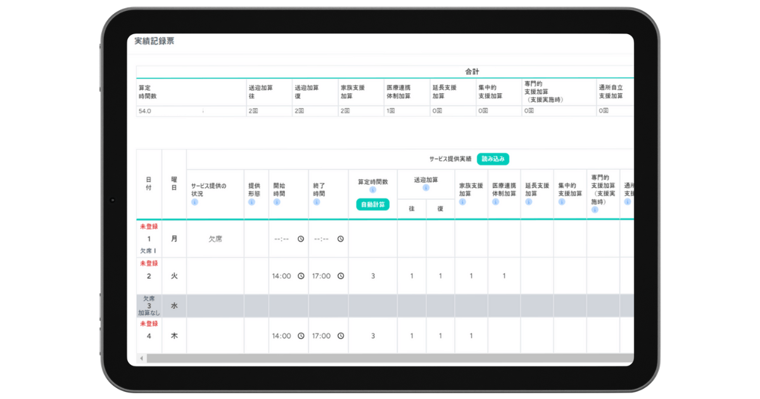Show info for 医療連携体制加算 column
Screen dimensions: 760x399
(x=495, y=202)
